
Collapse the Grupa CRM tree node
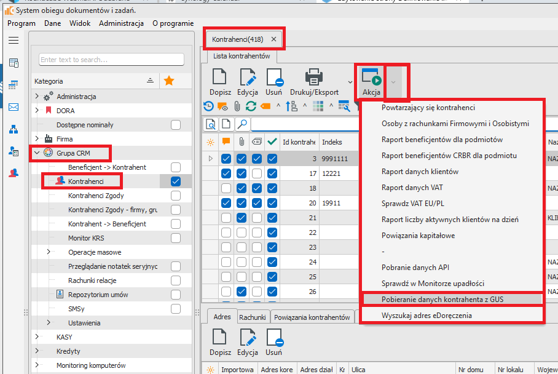(37, 153)
